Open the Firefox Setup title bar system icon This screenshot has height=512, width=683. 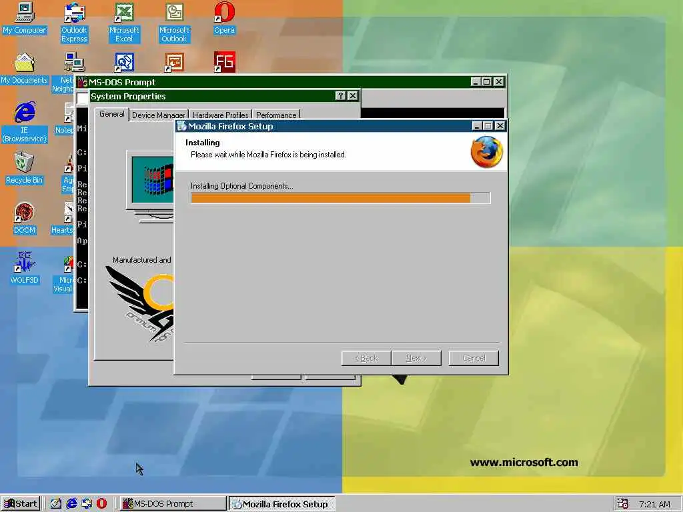pos(181,126)
